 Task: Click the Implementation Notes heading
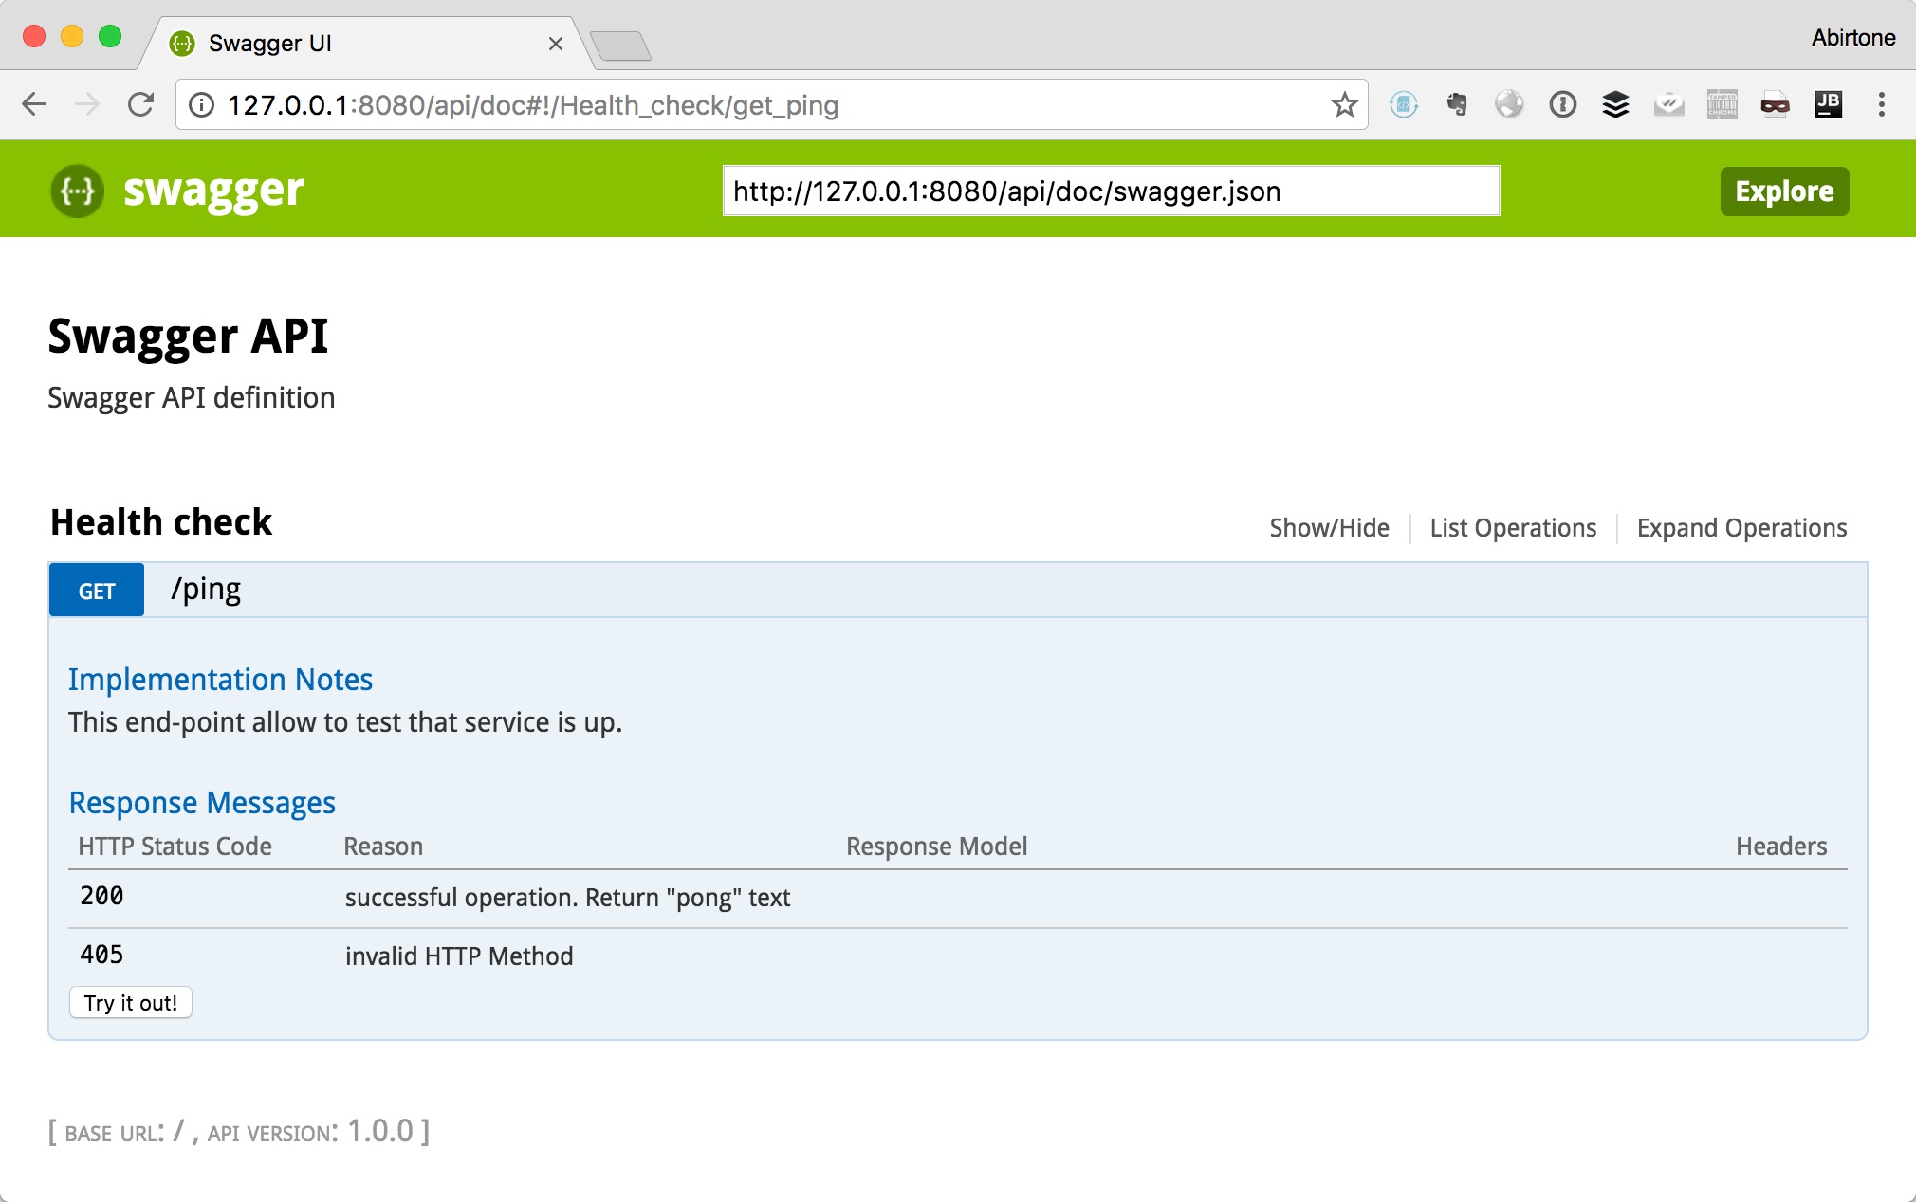220,680
